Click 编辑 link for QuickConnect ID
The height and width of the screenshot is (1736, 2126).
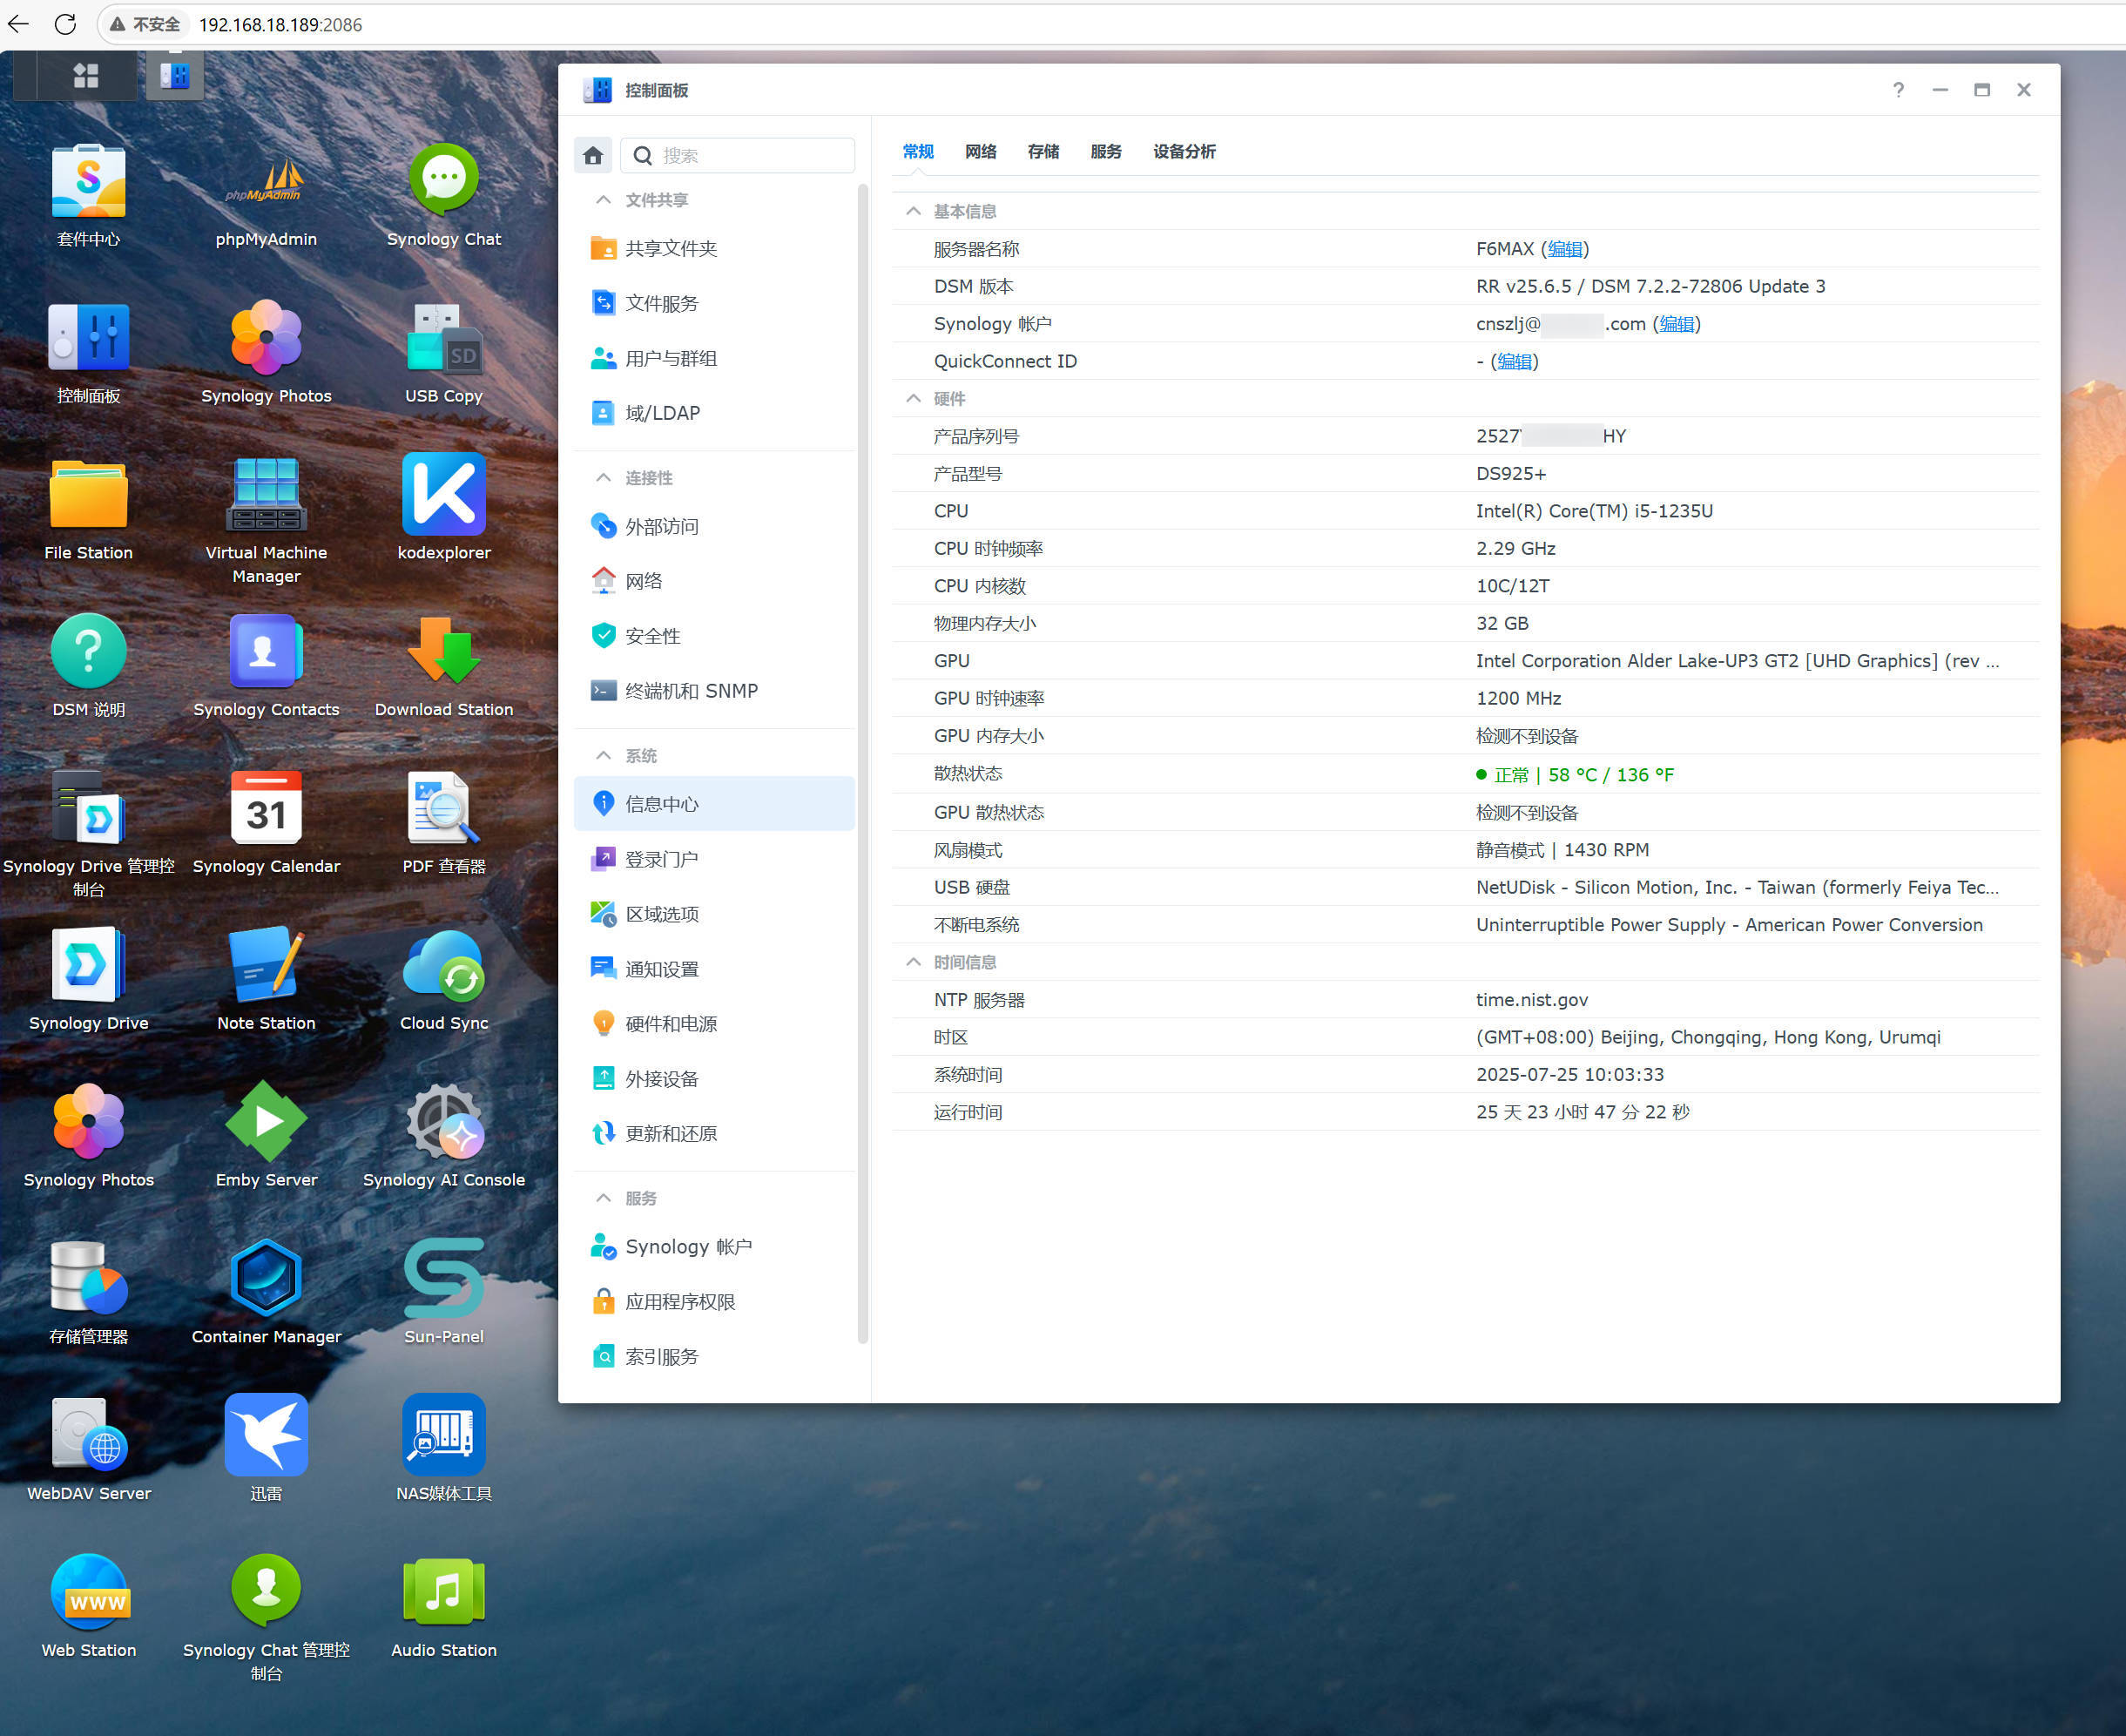click(x=1514, y=361)
